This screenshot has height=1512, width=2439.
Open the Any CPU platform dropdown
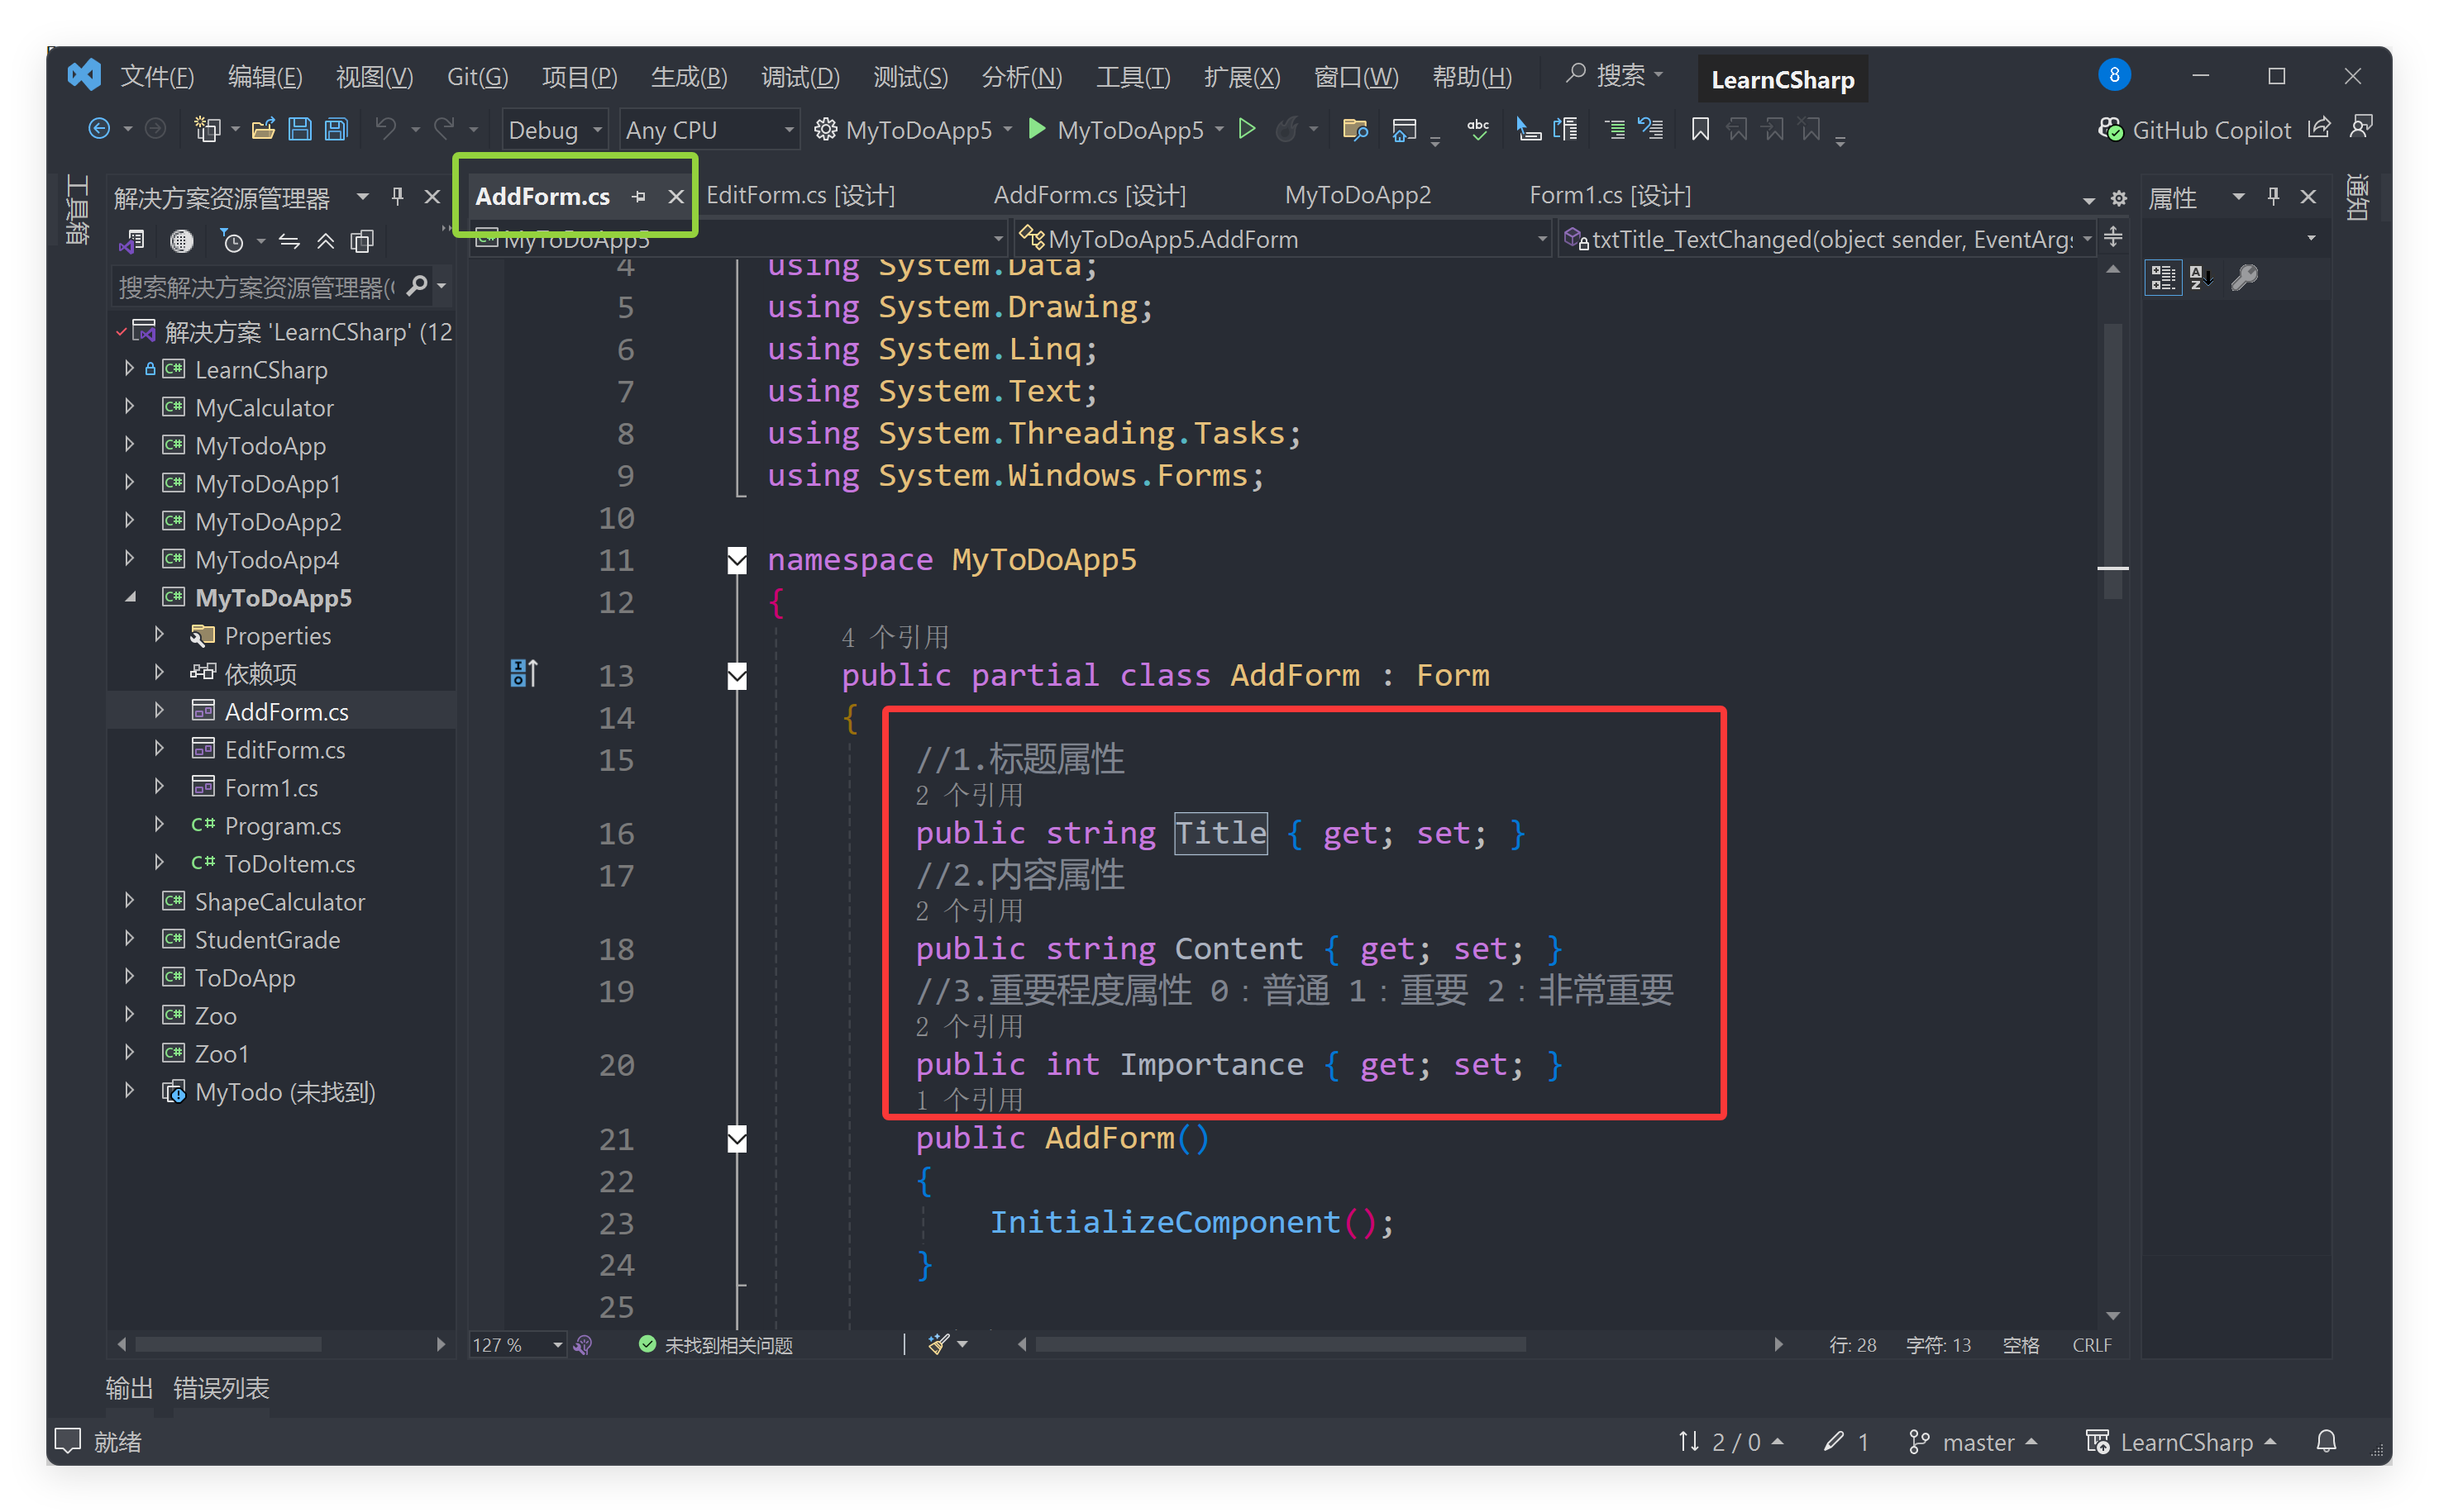click(x=709, y=130)
